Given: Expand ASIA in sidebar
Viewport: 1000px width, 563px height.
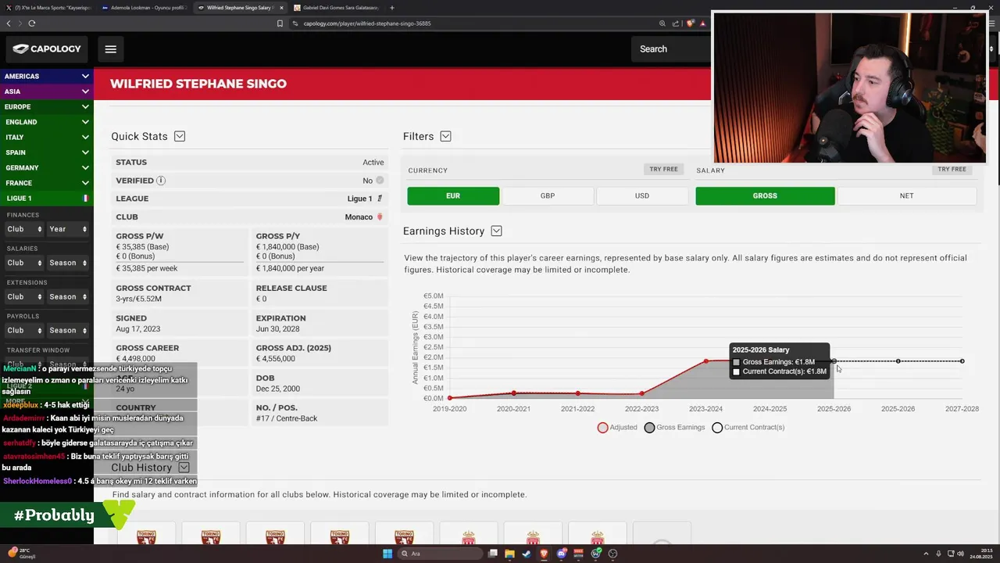Looking at the screenshot, I should 46,91.
